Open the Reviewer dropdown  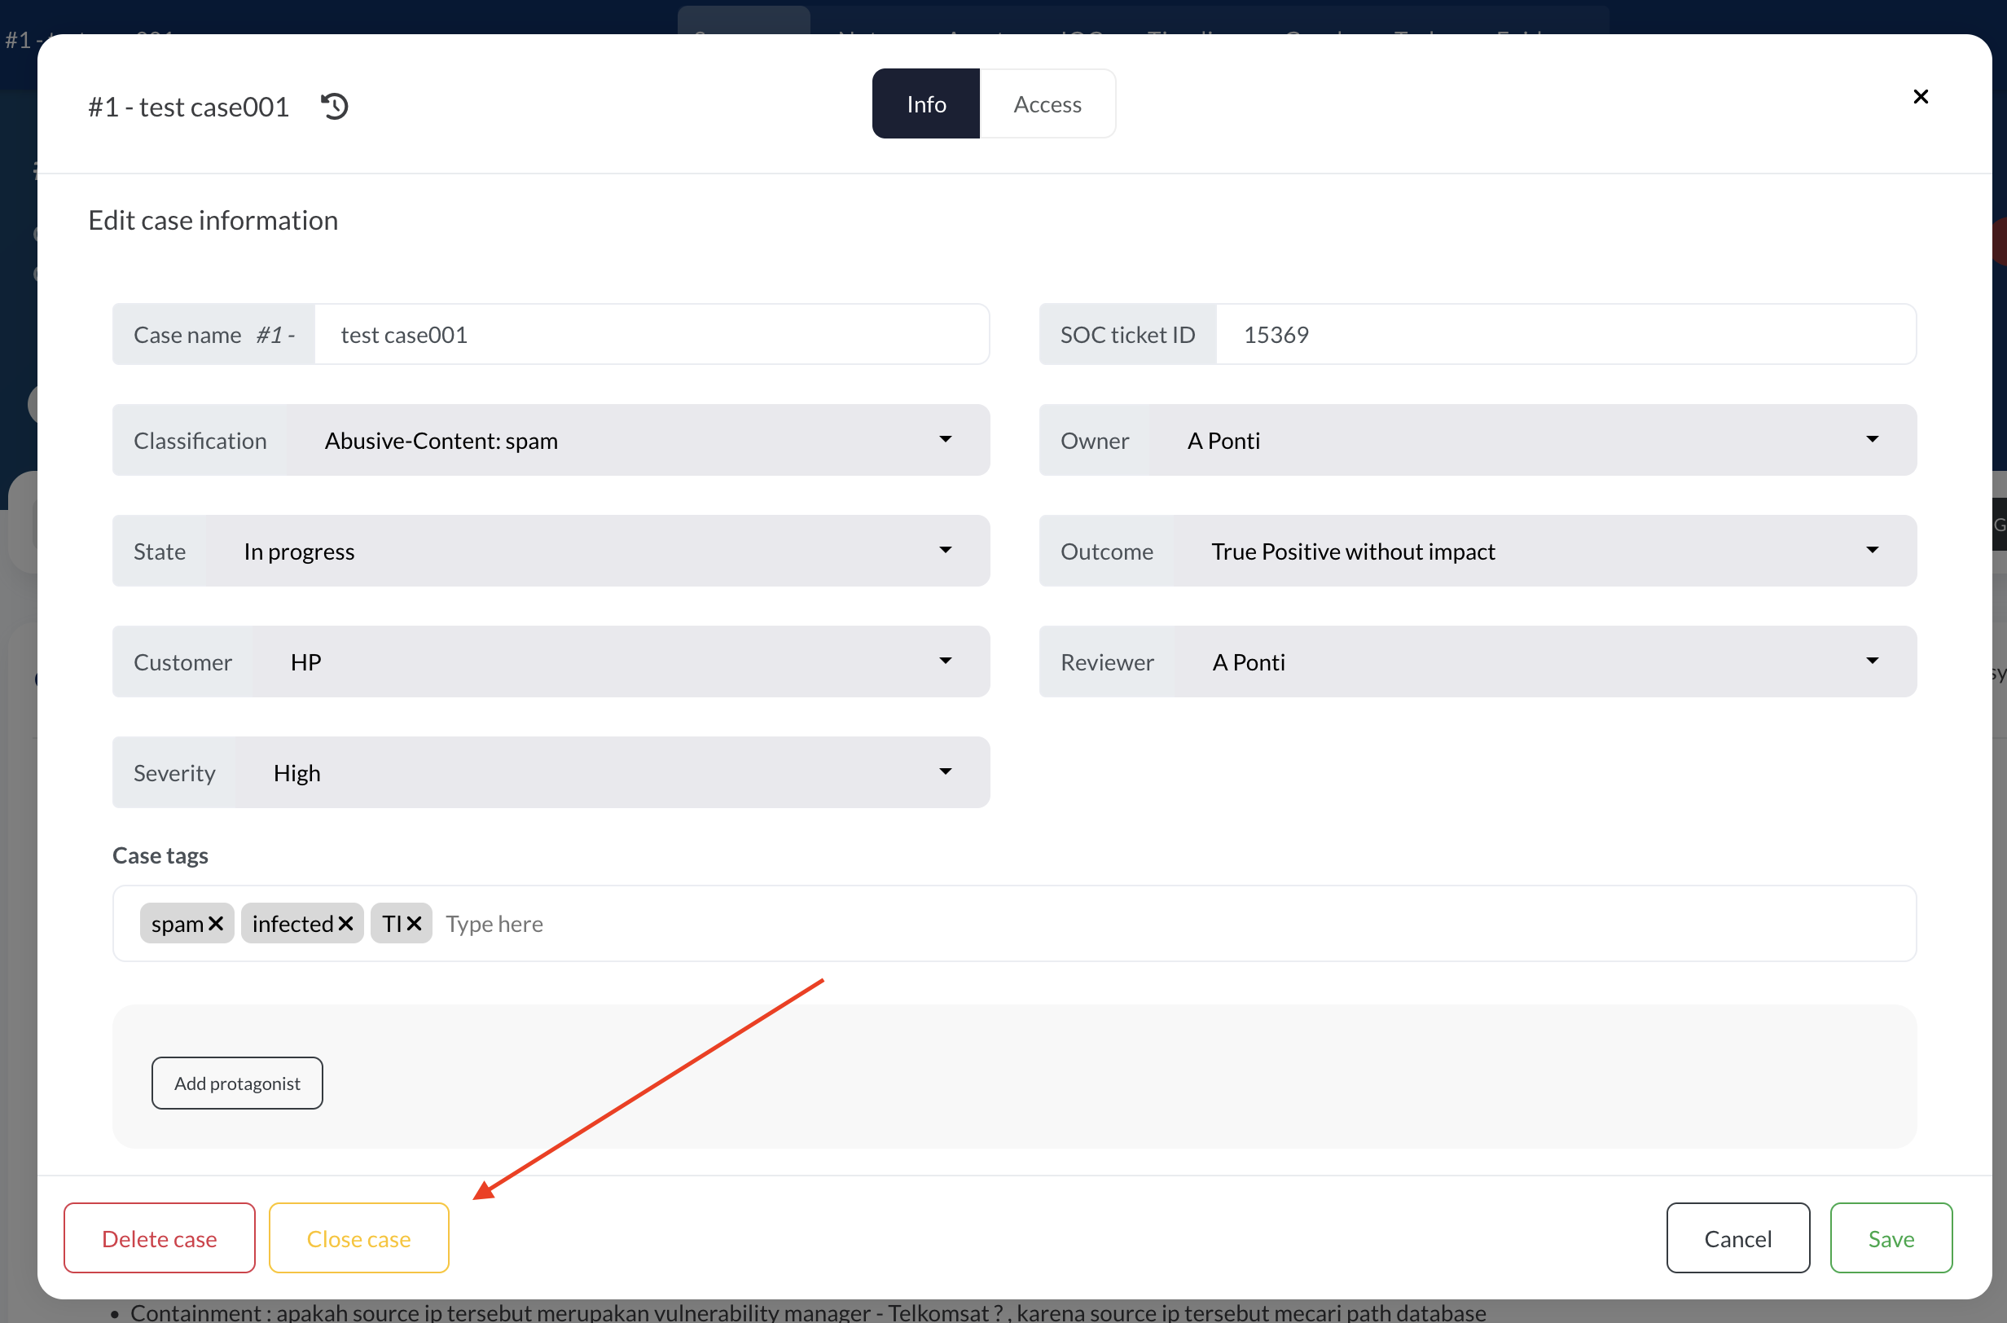click(1544, 661)
